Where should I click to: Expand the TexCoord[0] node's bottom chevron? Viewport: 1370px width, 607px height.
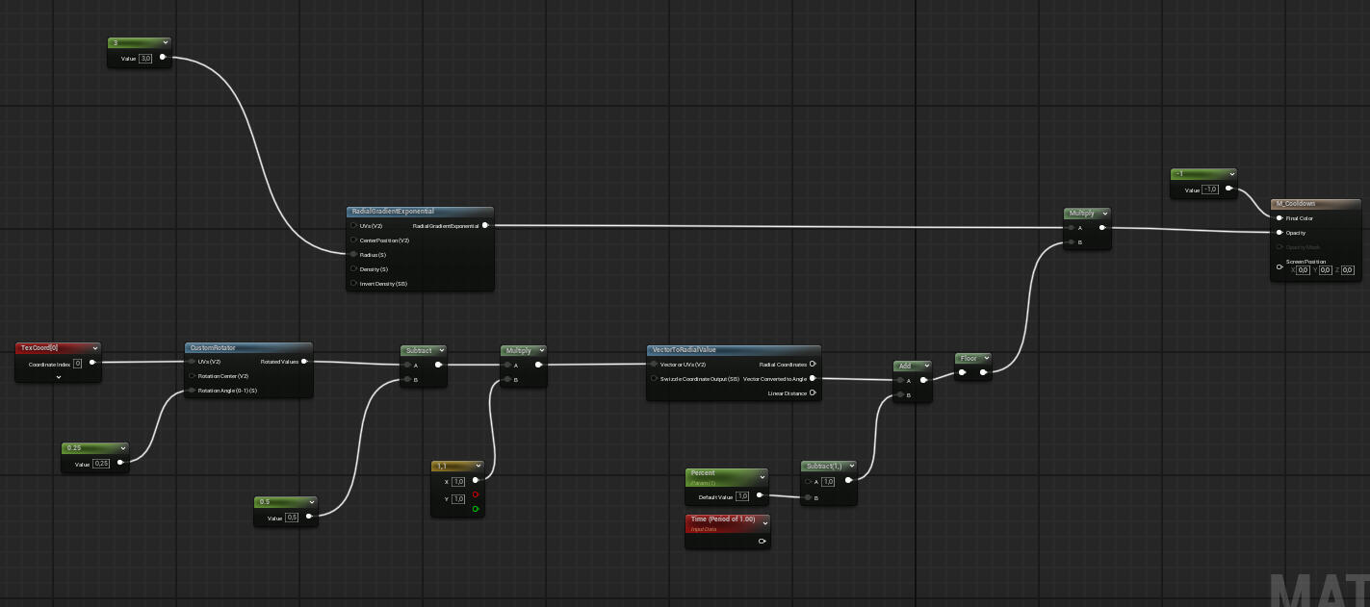click(x=58, y=377)
